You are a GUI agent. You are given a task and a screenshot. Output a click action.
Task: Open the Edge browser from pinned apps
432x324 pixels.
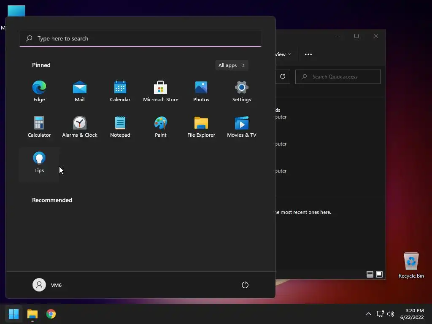pyautogui.click(x=39, y=92)
